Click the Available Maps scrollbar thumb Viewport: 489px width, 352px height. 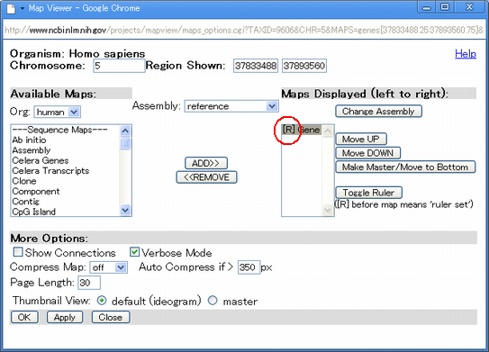pyautogui.click(x=125, y=143)
